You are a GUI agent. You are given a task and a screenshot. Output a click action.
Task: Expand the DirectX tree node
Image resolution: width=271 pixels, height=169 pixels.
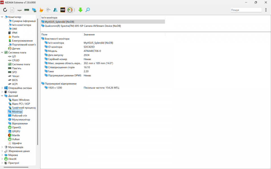coord(2,159)
